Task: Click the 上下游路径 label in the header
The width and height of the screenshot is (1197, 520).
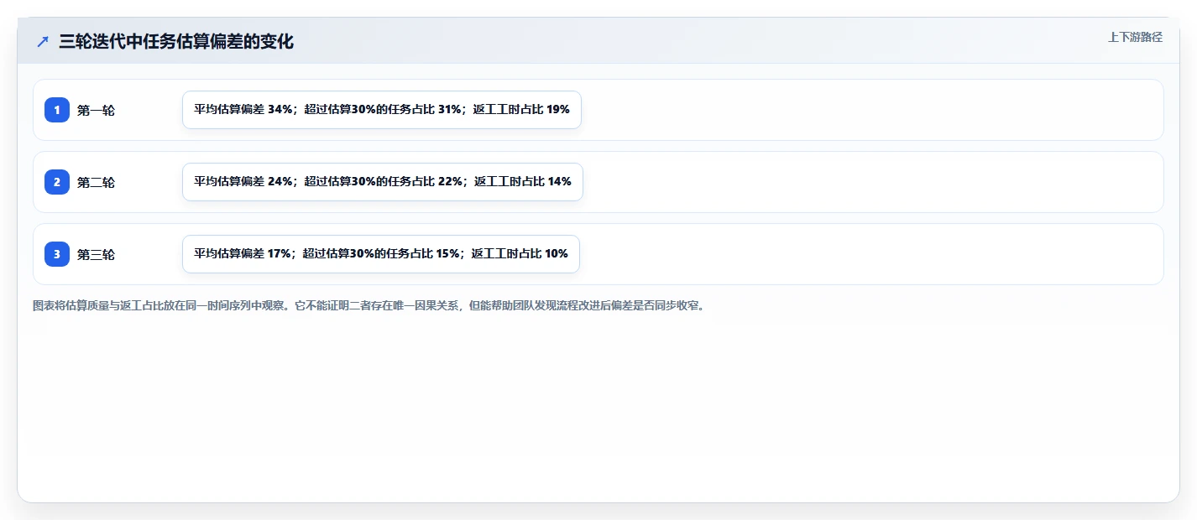Action: click(1135, 37)
